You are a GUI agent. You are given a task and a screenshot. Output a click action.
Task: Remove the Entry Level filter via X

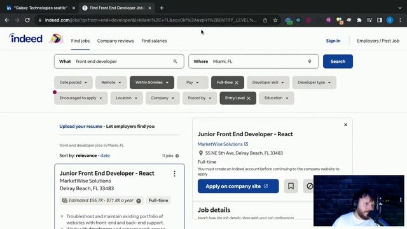(x=249, y=98)
